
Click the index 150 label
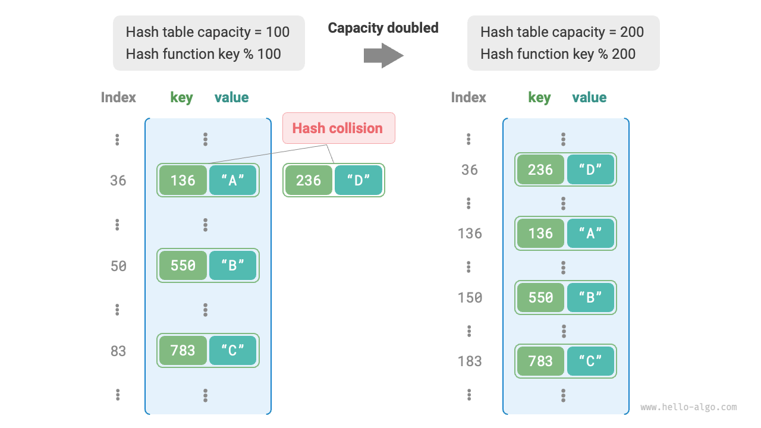[x=470, y=297]
